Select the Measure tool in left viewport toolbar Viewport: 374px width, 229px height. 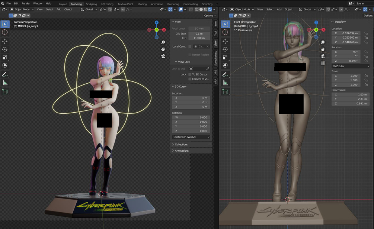[5, 83]
